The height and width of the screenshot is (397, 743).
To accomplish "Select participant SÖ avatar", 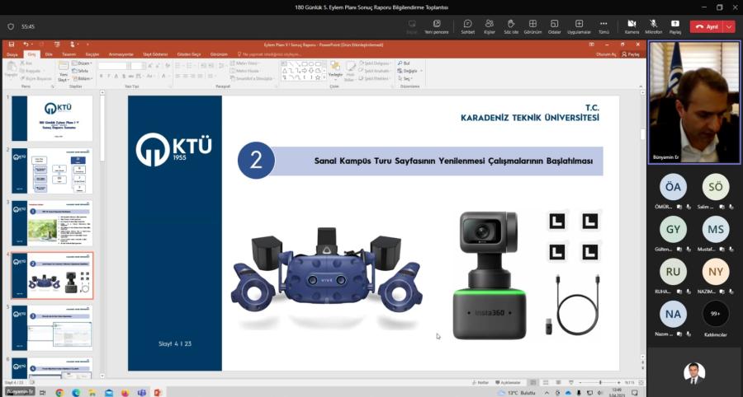I will coord(716,187).
